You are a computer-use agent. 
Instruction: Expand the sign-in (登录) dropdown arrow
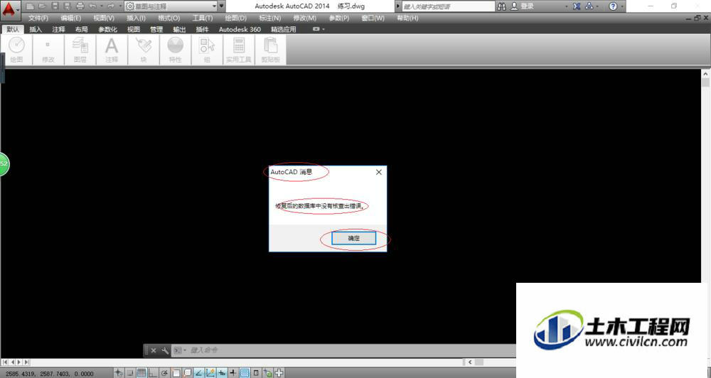567,6
